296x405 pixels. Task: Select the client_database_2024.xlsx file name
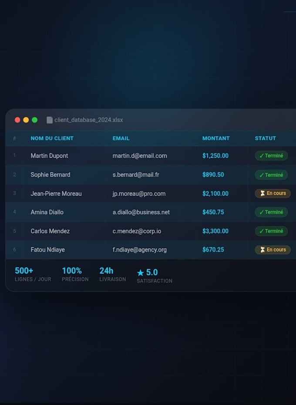tap(89, 120)
